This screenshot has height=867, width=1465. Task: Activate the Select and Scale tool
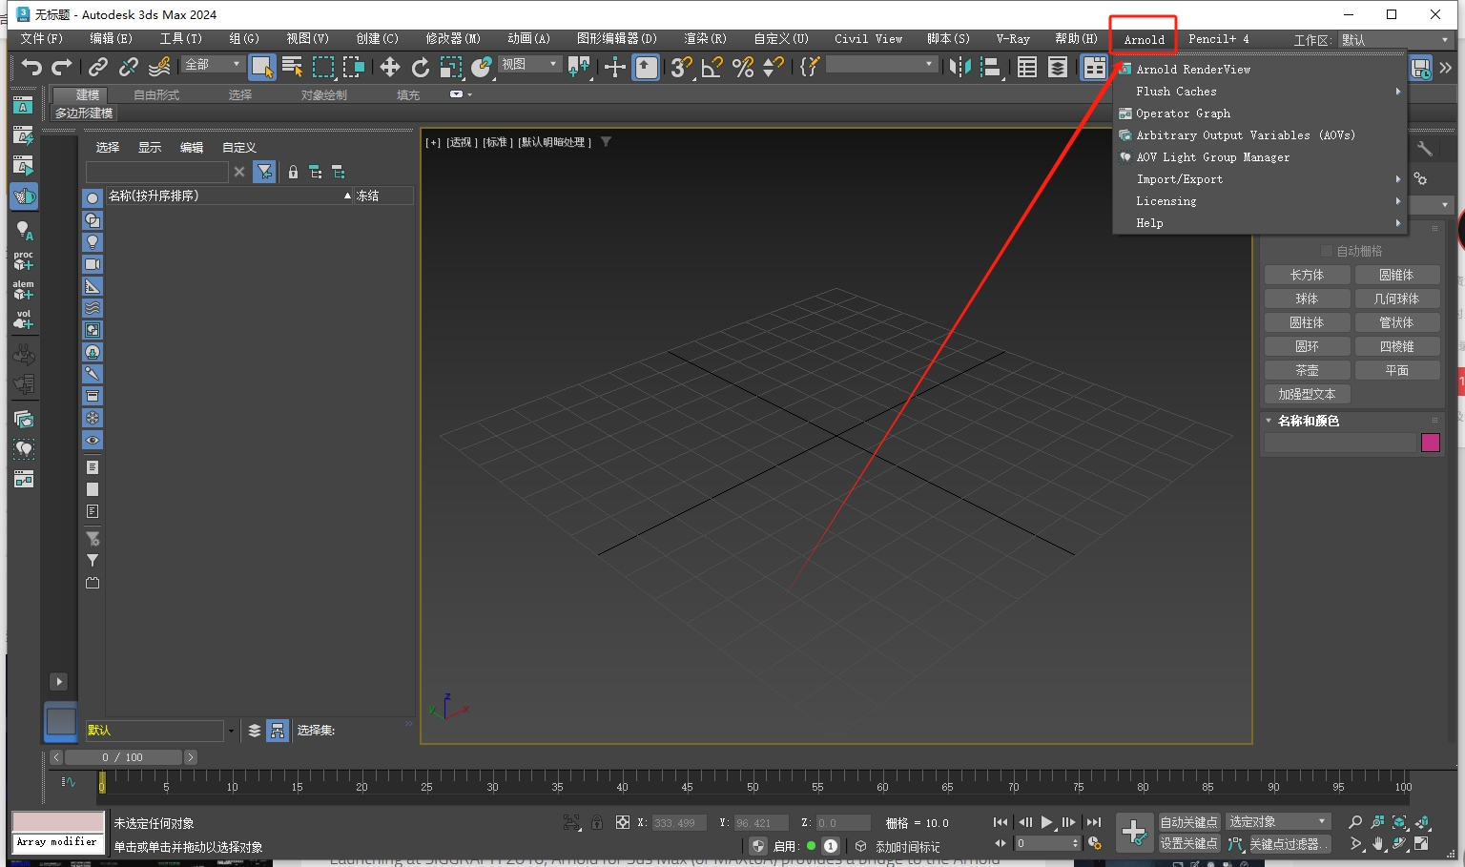pyautogui.click(x=451, y=67)
